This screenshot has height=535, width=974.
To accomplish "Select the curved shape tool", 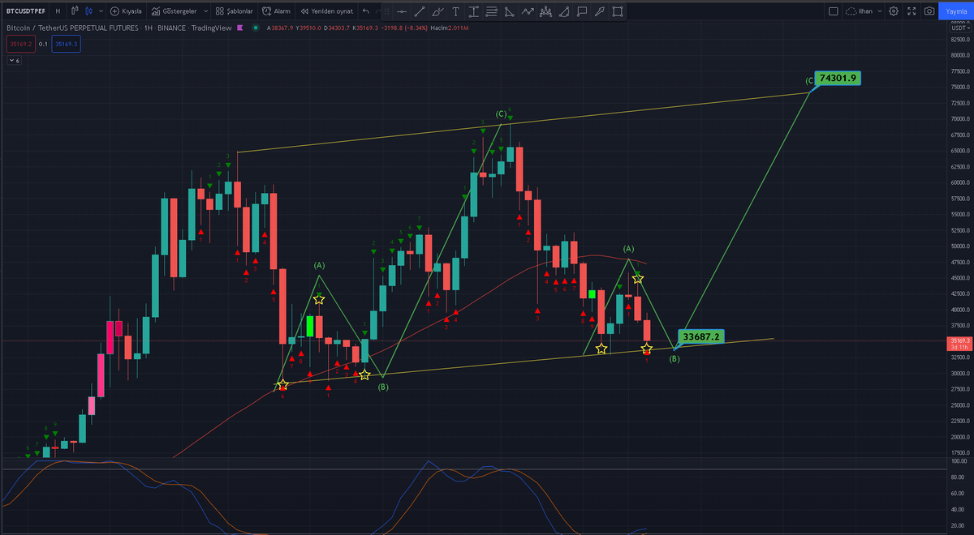I will point(563,11).
